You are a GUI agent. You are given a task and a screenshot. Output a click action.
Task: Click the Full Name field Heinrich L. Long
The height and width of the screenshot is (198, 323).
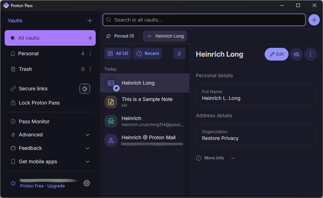pos(256,95)
